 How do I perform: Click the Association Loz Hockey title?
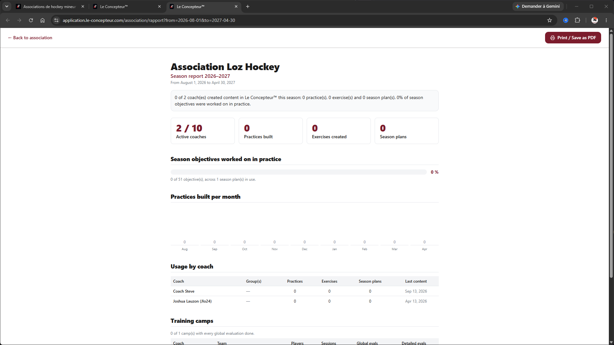[225, 67]
